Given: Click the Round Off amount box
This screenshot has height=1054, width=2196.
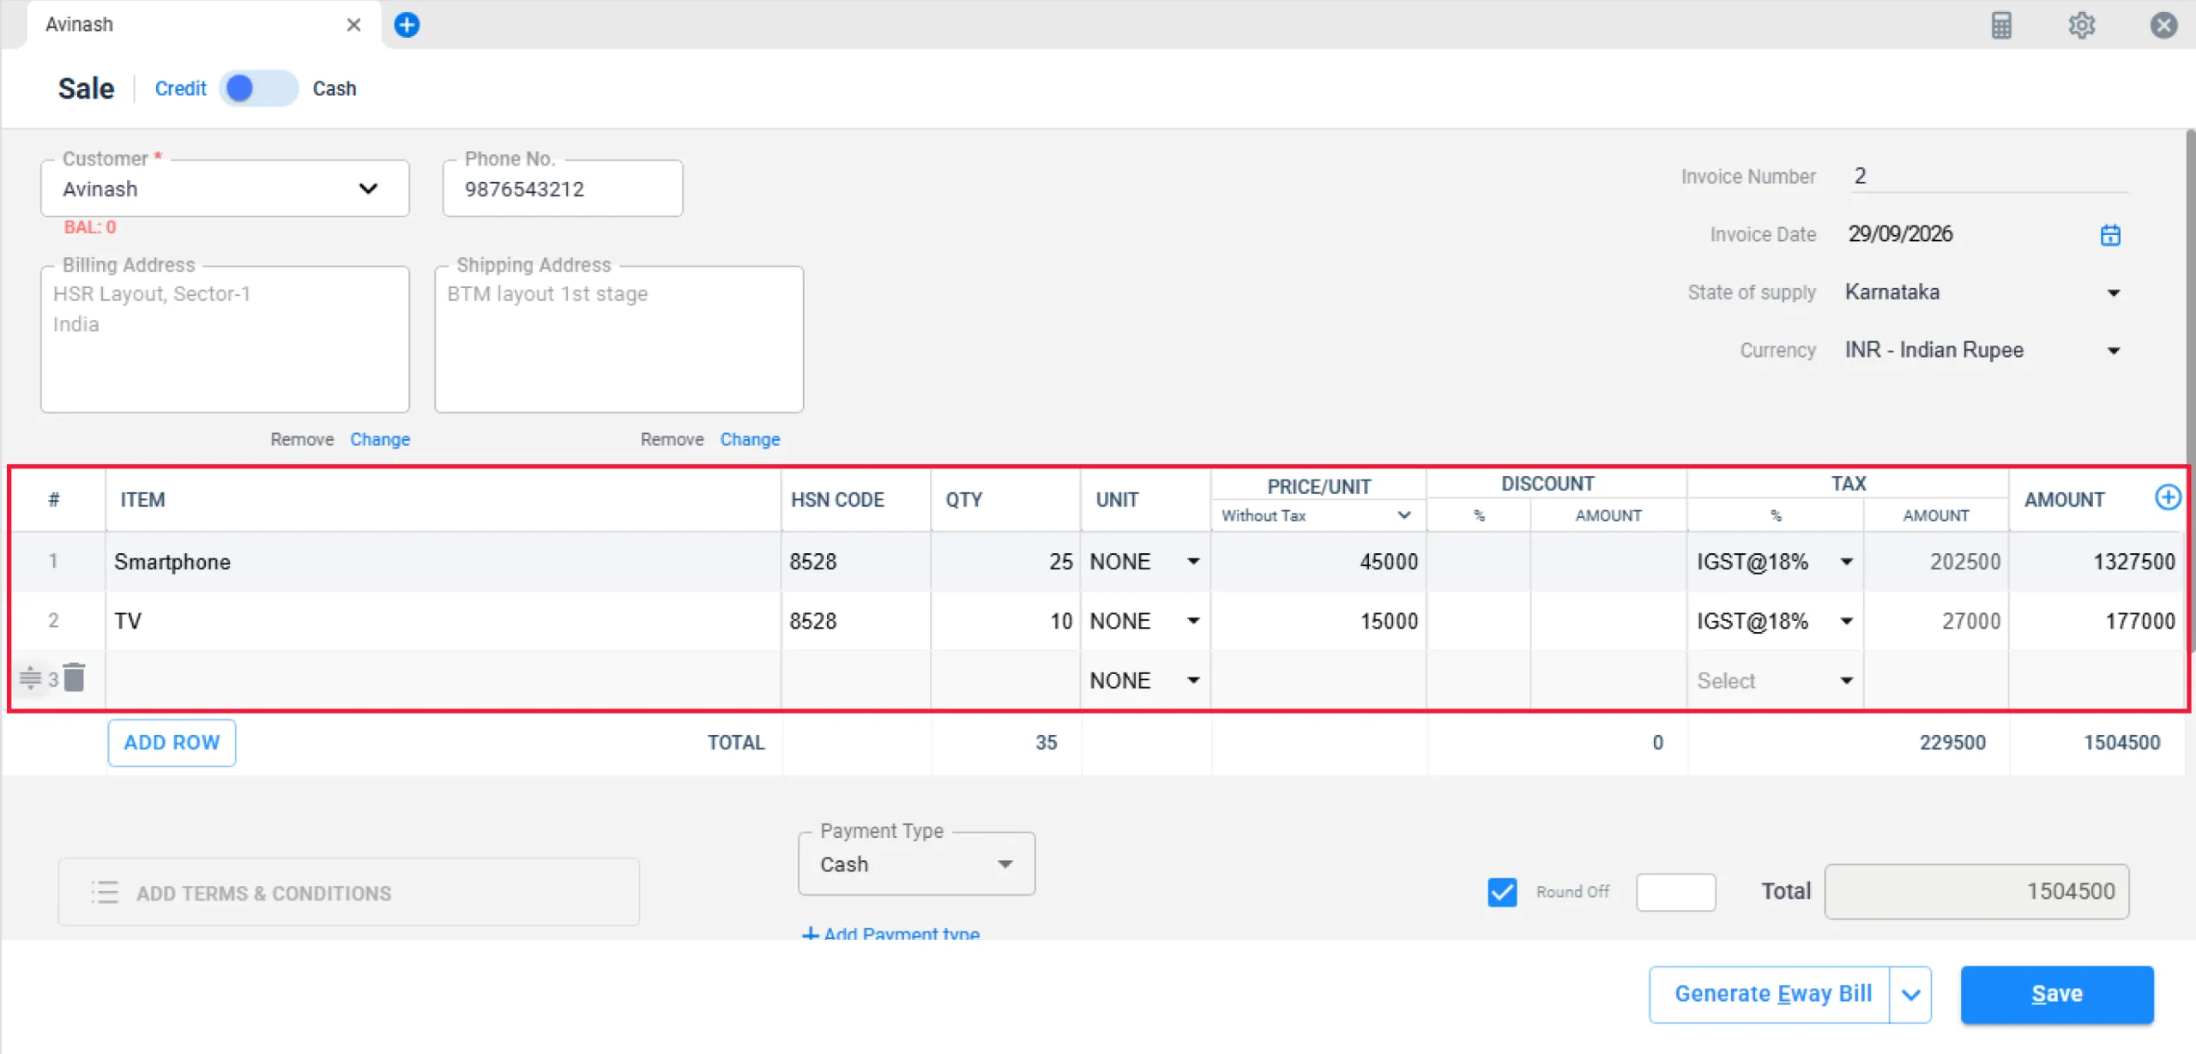Looking at the screenshot, I should (x=1675, y=892).
